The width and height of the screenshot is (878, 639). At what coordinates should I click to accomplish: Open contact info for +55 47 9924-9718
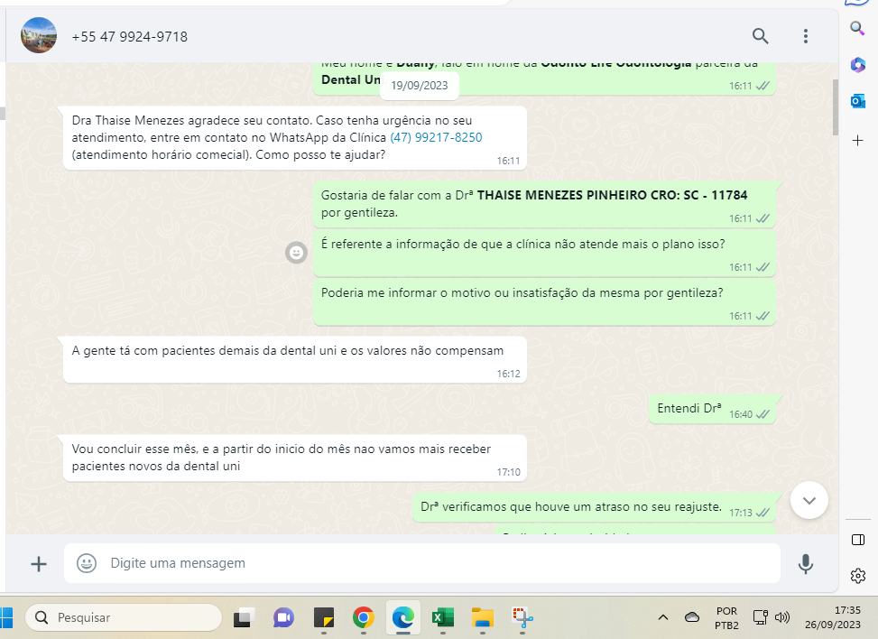point(129,37)
